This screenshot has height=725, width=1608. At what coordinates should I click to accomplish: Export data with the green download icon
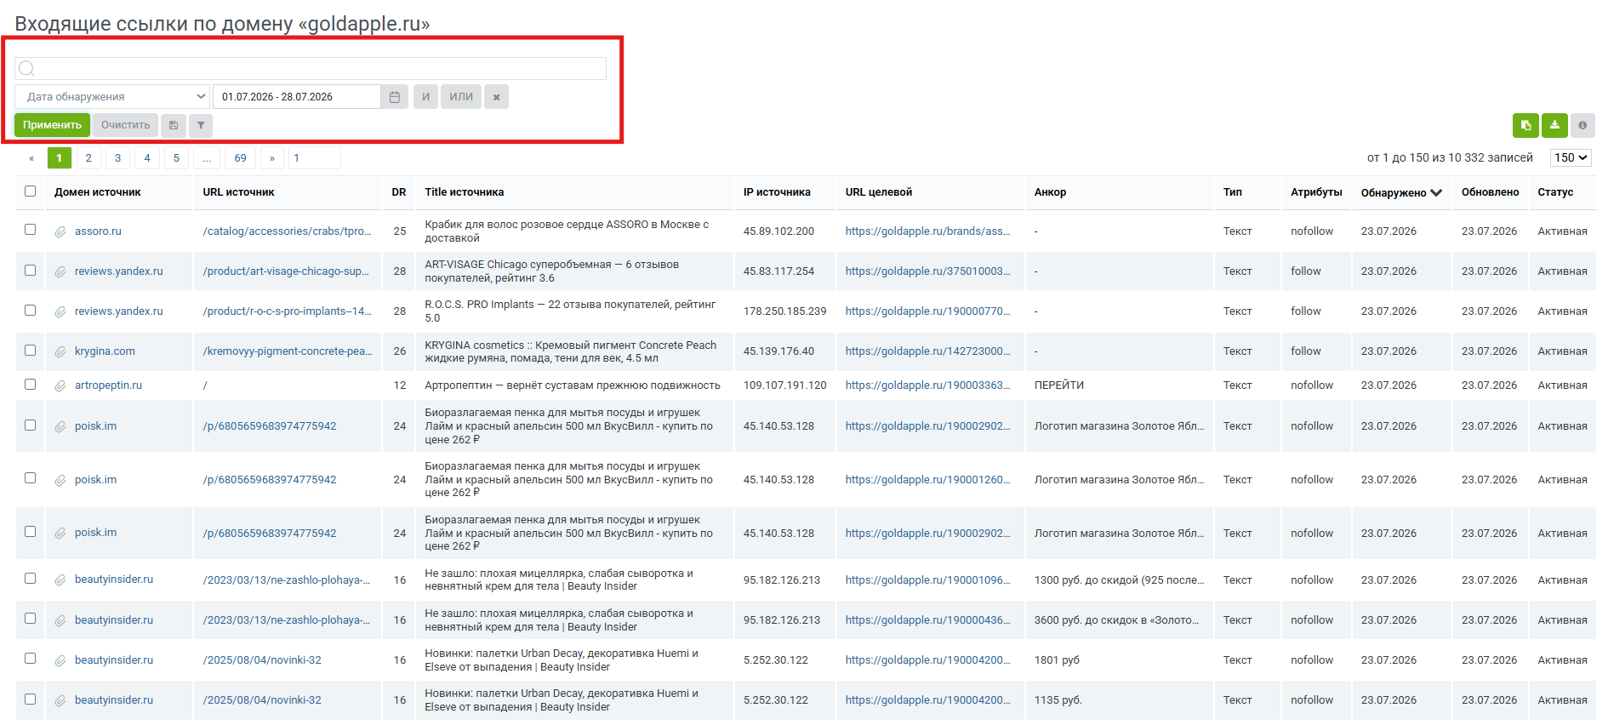click(x=1554, y=125)
